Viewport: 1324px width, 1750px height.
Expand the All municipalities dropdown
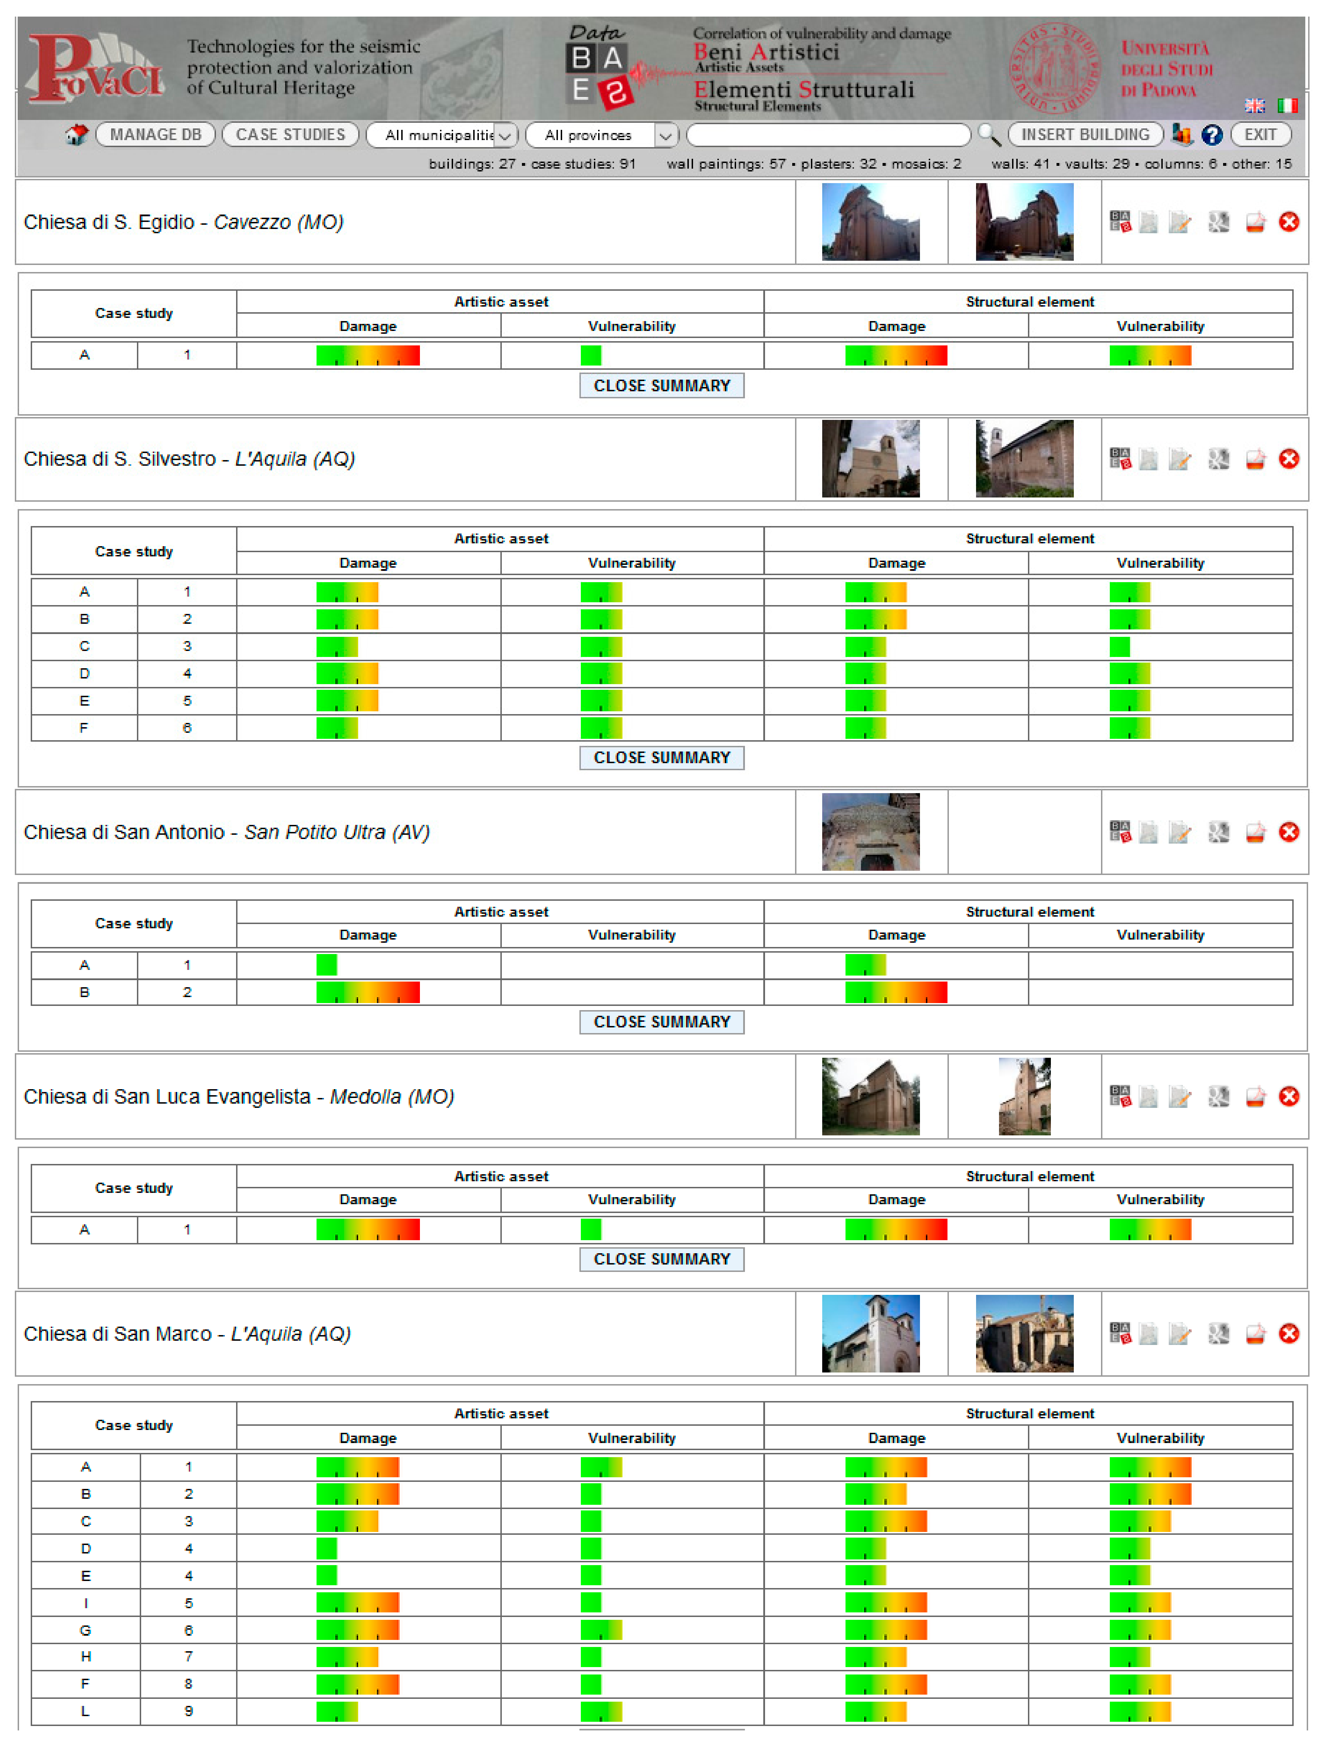(441, 134)
